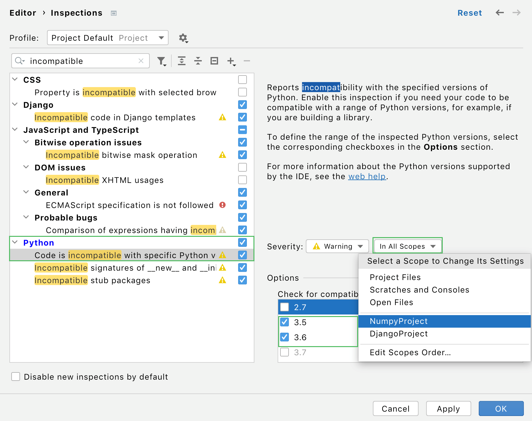Click the Expand All inspections icon
Screen dimensions: 532x421
click(x=182, y=61)
